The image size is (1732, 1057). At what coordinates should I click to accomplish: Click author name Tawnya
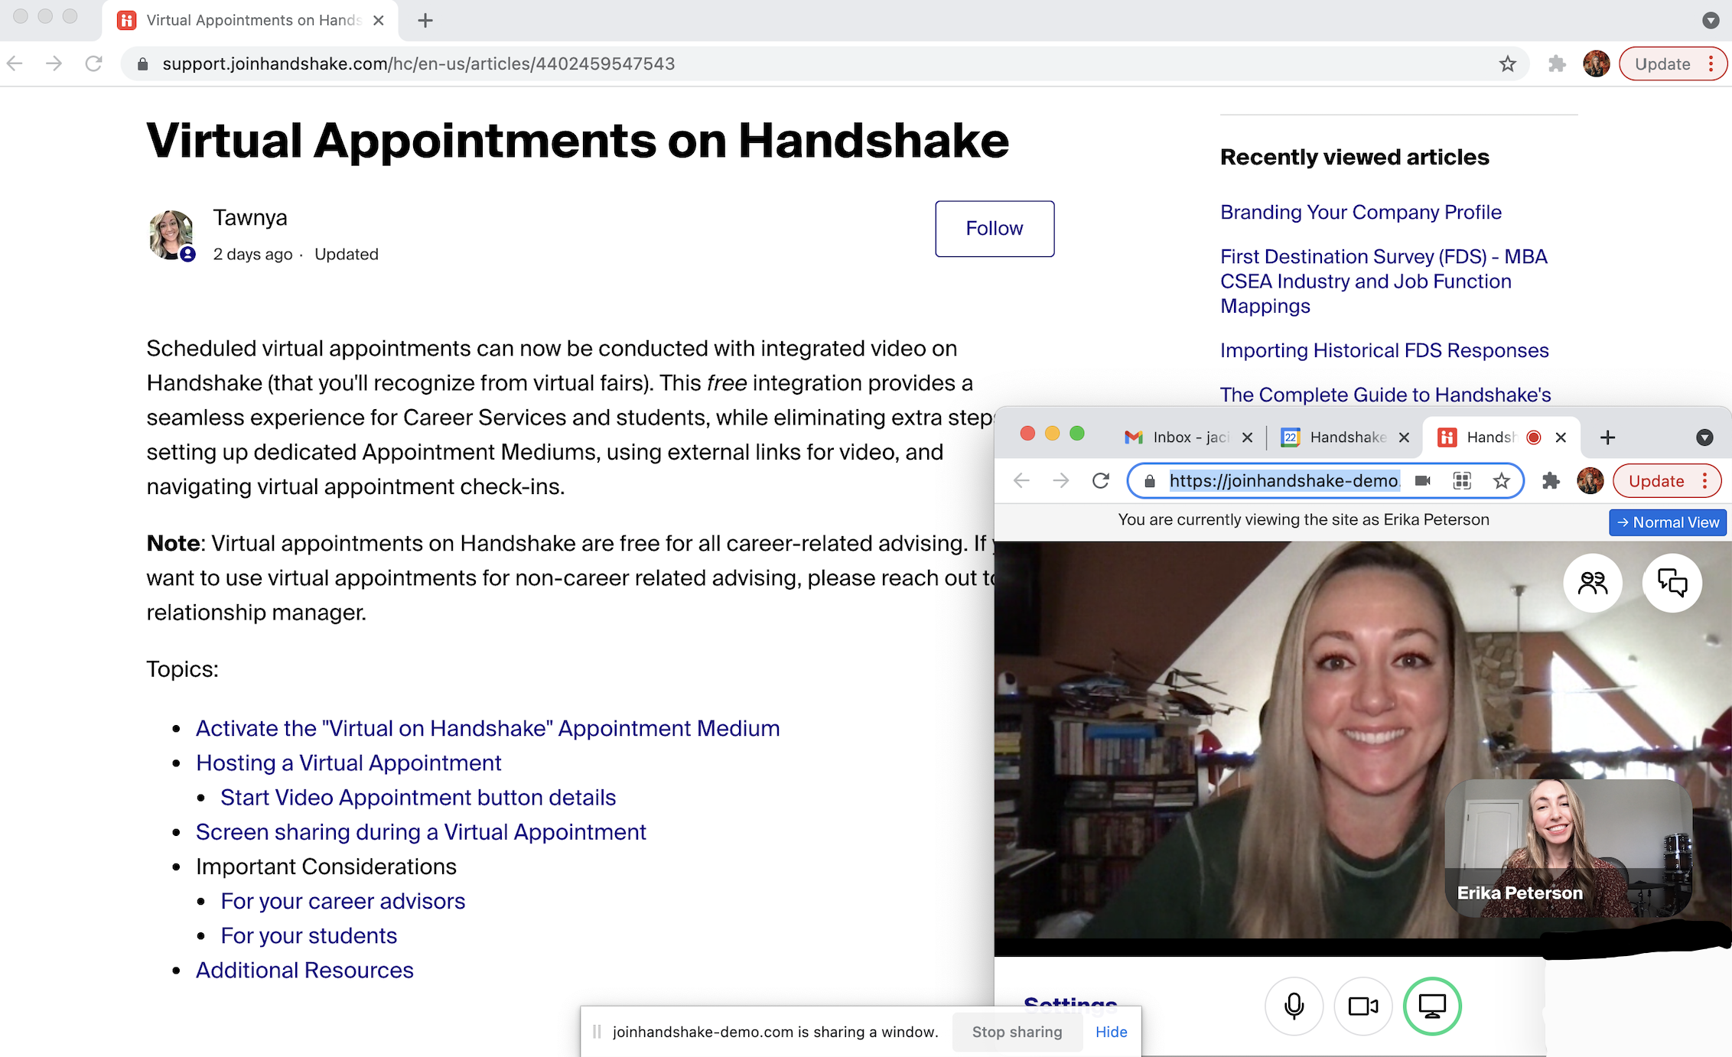click(x=250, y=218)
